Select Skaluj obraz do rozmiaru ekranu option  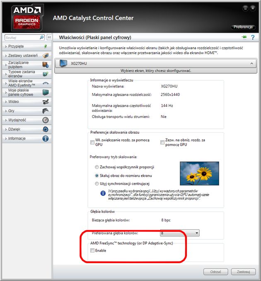pos(97,175)
